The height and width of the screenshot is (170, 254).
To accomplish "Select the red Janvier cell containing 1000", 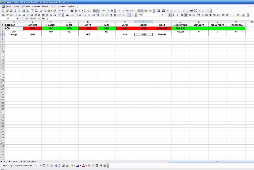I will coord(32,29).
